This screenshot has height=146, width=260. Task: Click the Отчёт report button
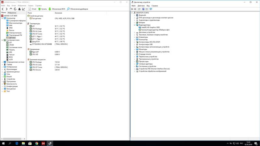tap(32, 9)
